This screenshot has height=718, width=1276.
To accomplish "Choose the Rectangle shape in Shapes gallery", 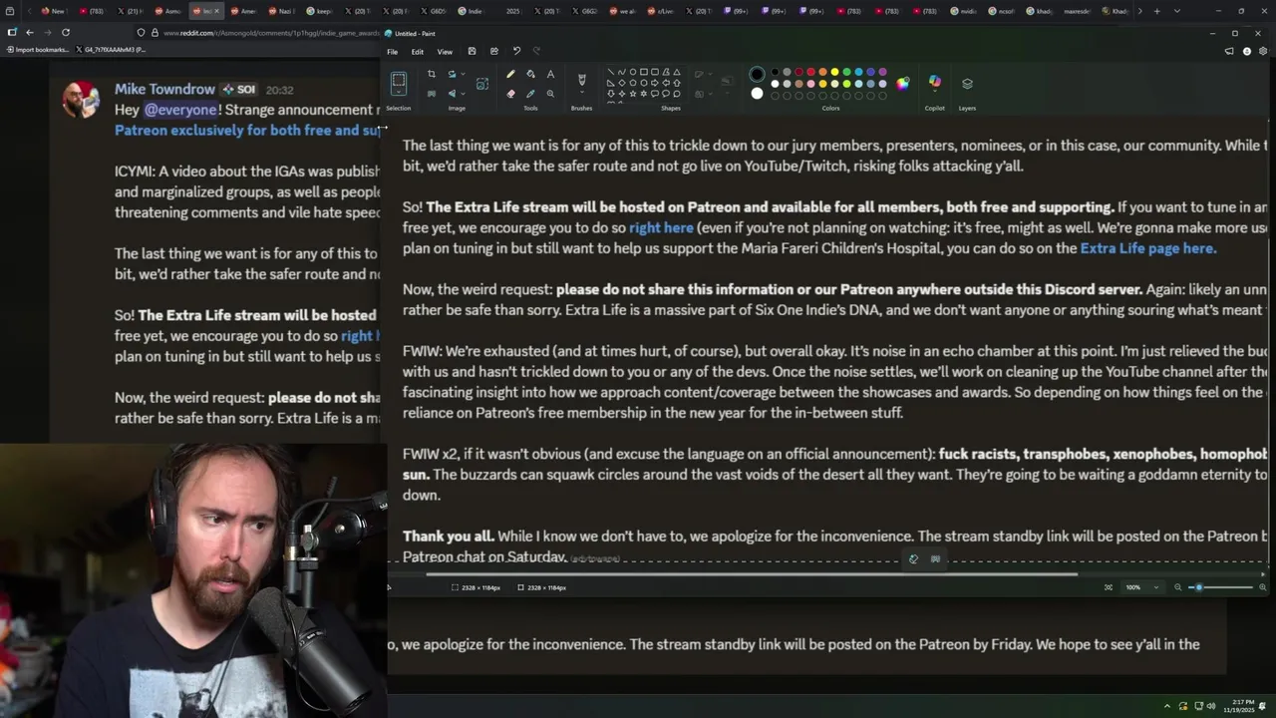I will coord(644,72).
